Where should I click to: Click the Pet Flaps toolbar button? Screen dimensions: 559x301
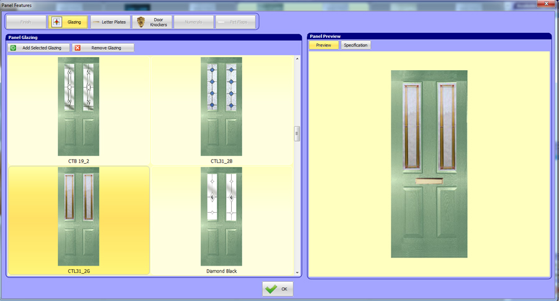[x=235, y=22]
